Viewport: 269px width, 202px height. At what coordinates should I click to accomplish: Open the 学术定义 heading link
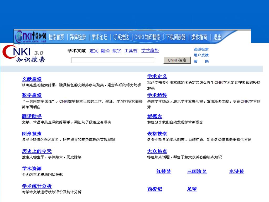click(x=157, y=76)
